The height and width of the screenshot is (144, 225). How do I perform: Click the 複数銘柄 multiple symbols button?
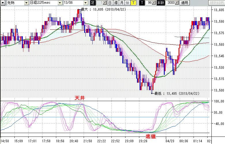pos(215,3)
